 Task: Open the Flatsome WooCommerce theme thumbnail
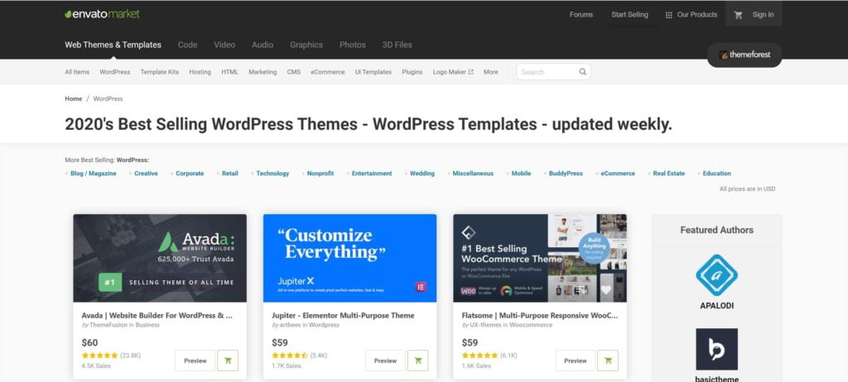click(x=540, y=258)
